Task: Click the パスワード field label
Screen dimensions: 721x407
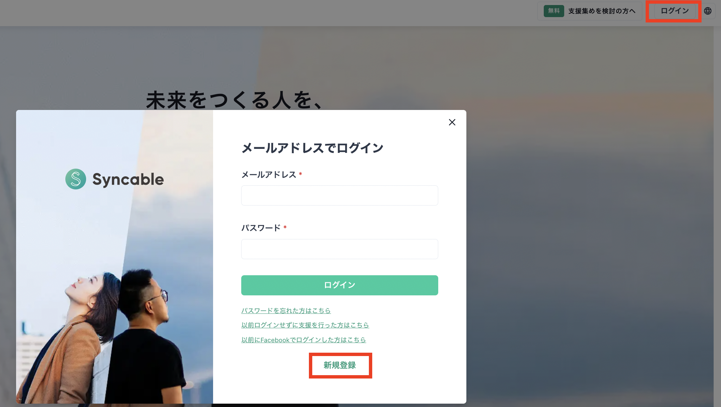Action: [x=261, y=228]
